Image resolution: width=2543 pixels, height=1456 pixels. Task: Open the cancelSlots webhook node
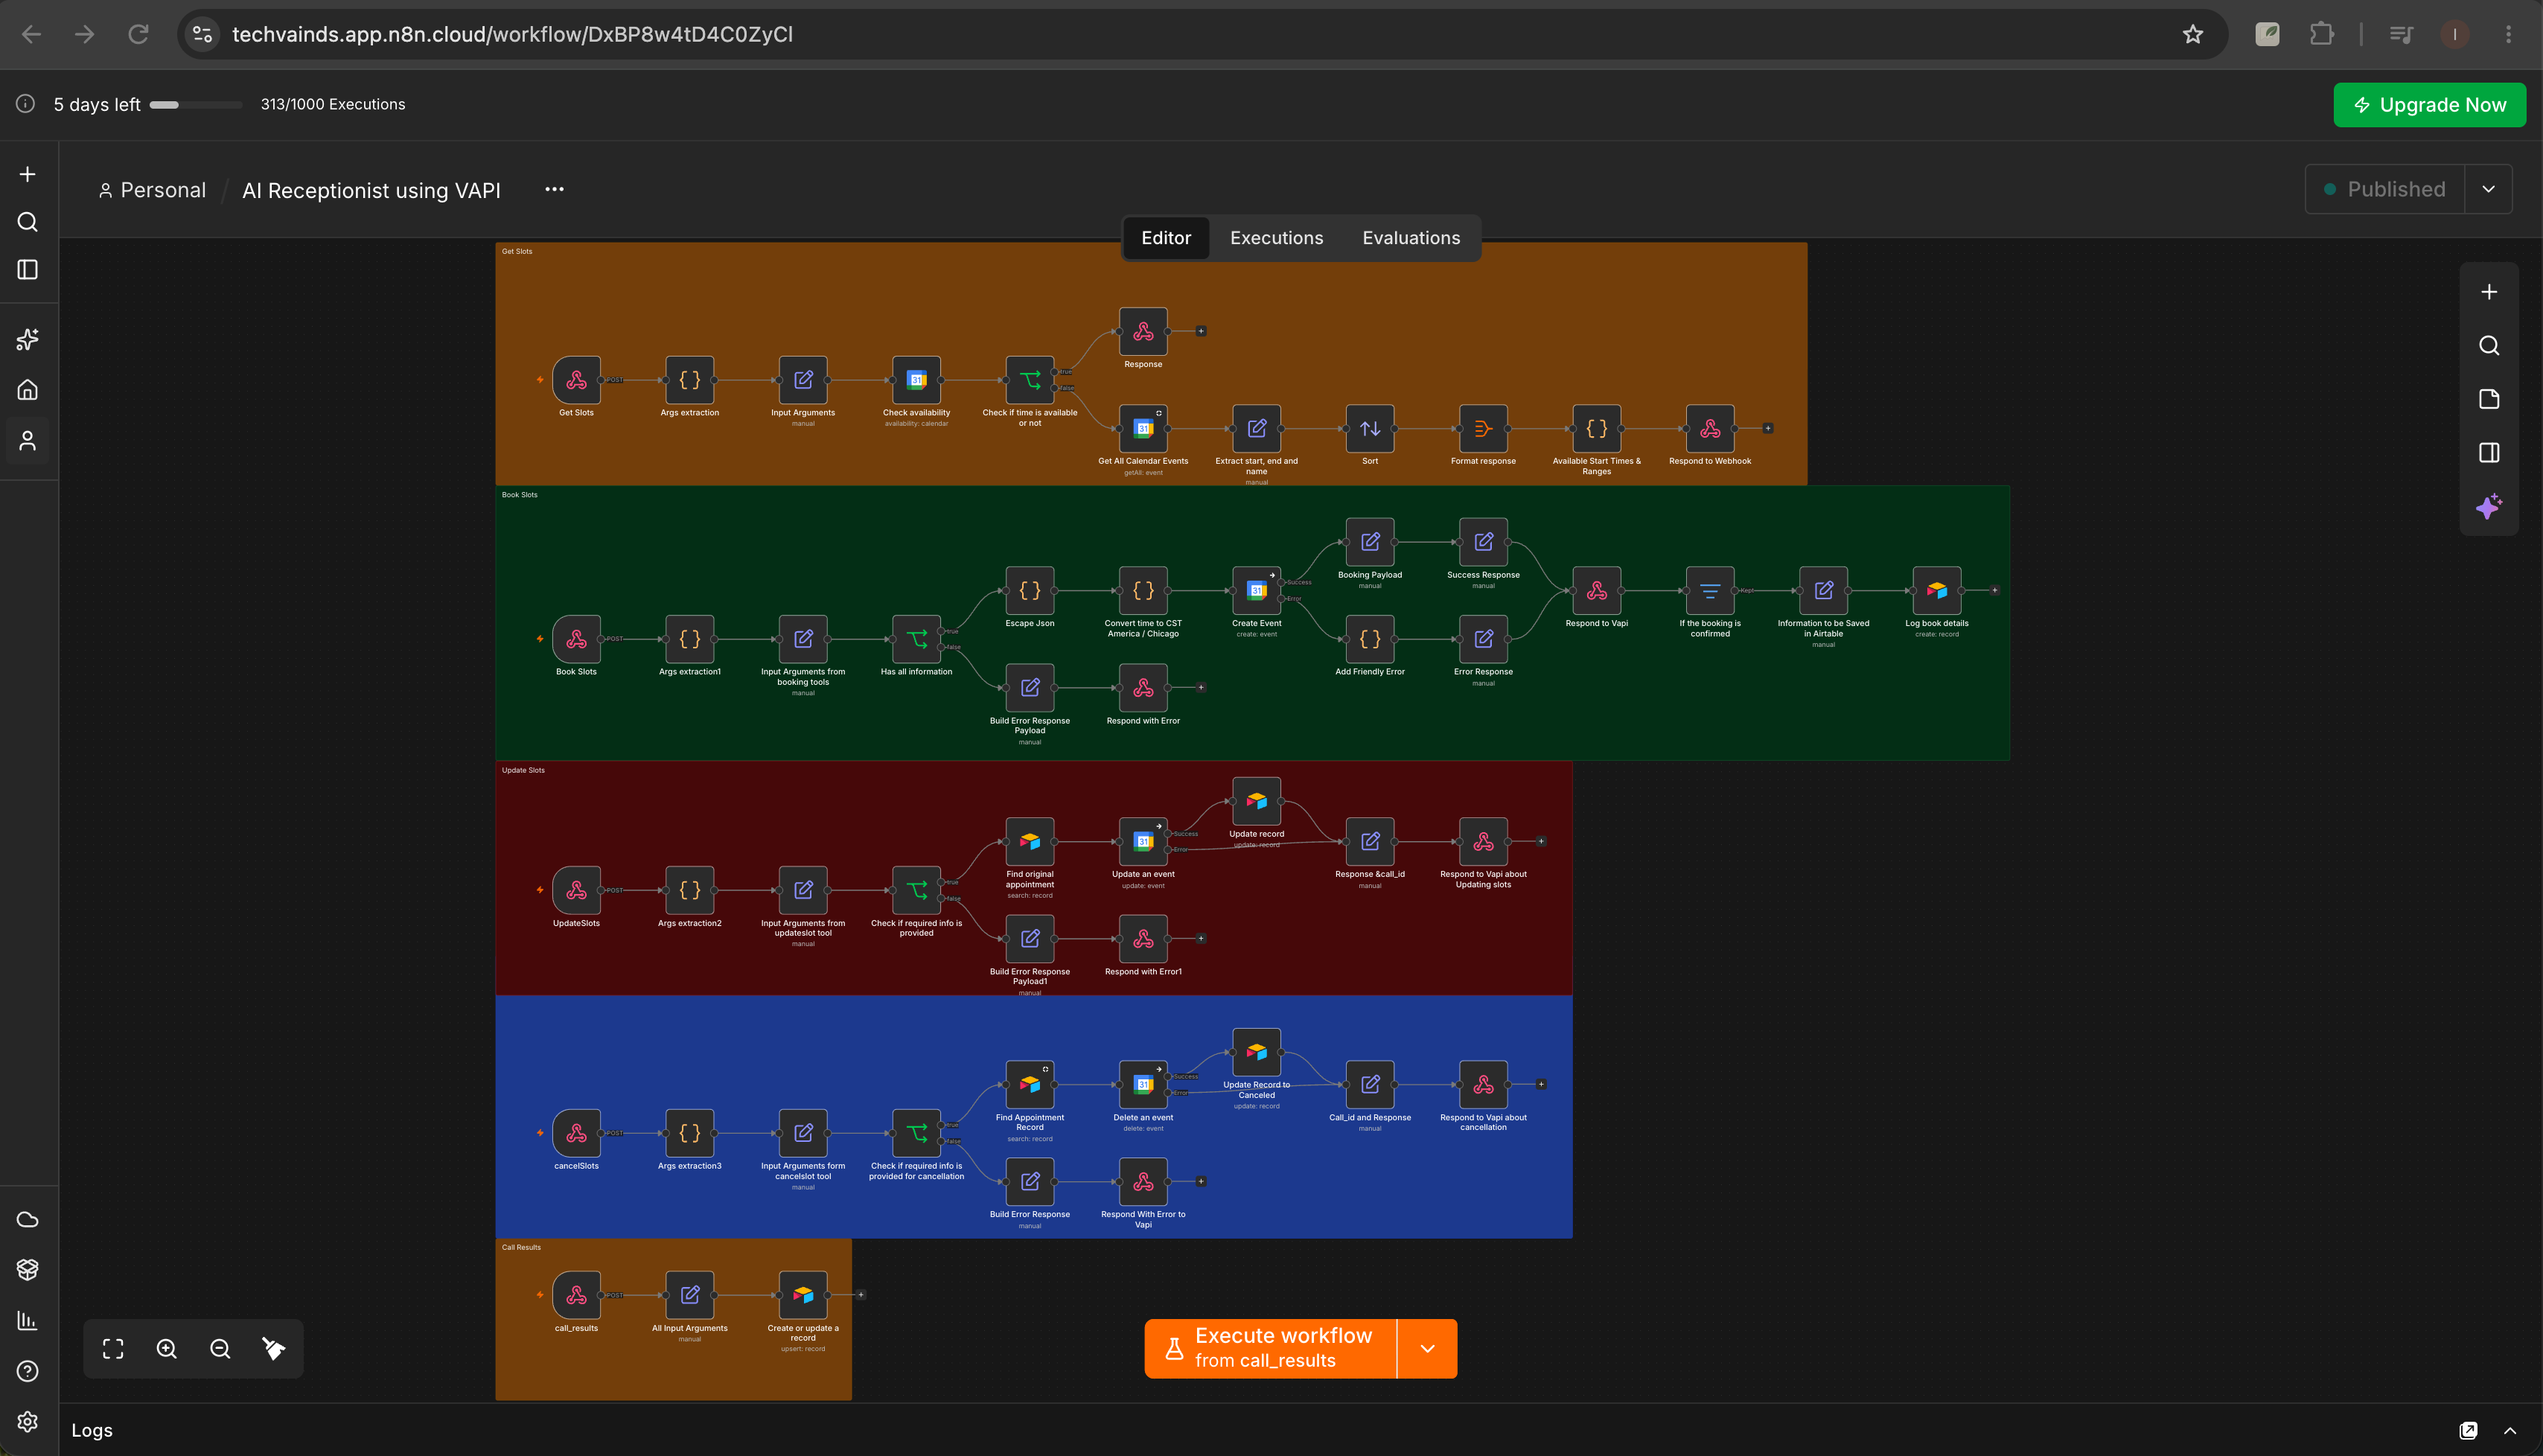pos(576,1133)
